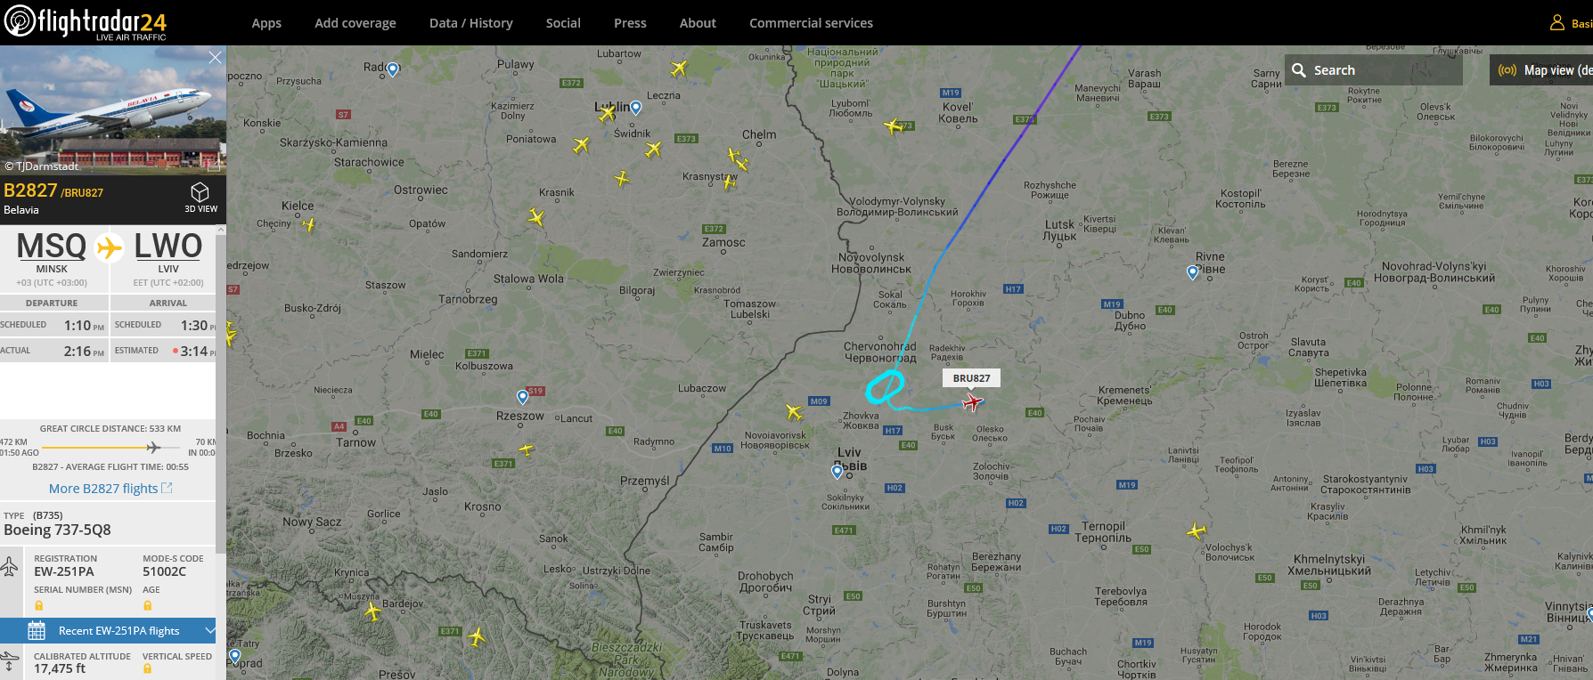Click inside the Search input field

(1385, 69)
